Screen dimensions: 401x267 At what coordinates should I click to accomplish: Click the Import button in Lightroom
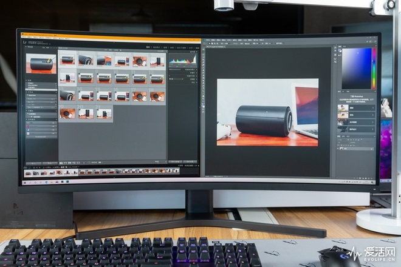(x=34, y=163)
